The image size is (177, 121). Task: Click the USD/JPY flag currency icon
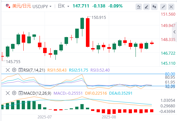tap(8, 6)
